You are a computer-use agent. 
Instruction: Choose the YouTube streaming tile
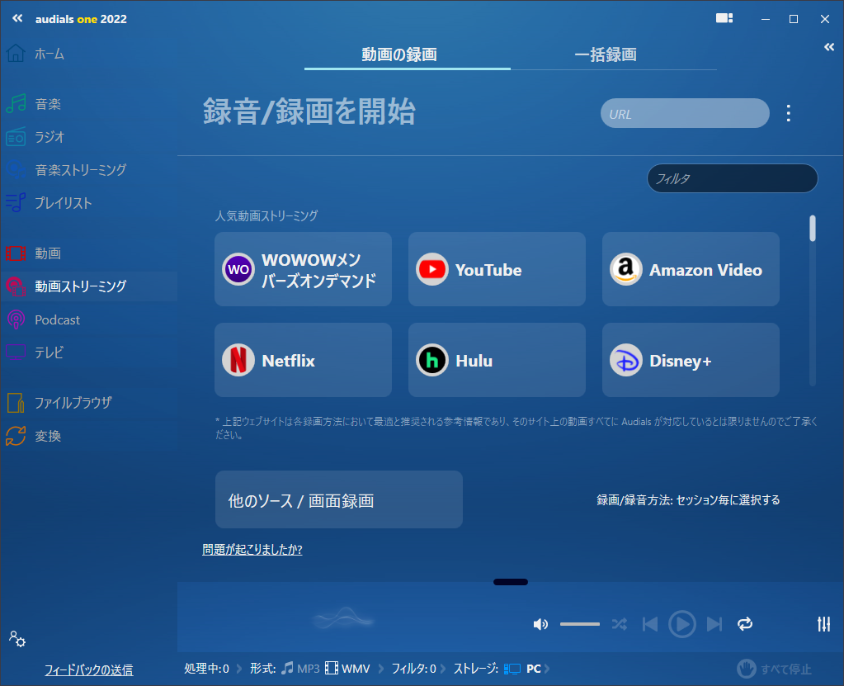coord(497,269)
